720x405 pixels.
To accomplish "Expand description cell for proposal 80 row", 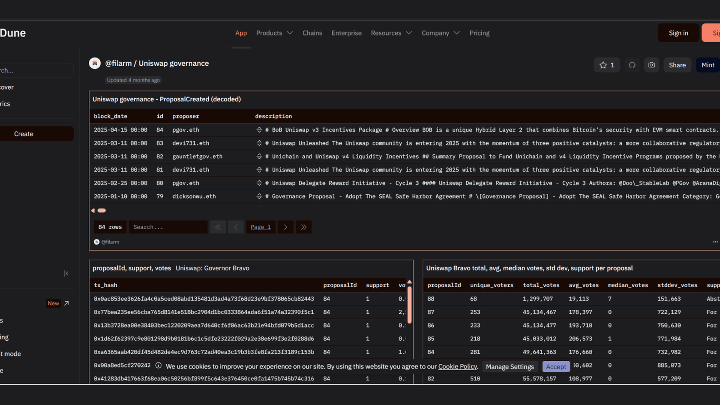I will [259, 183].
